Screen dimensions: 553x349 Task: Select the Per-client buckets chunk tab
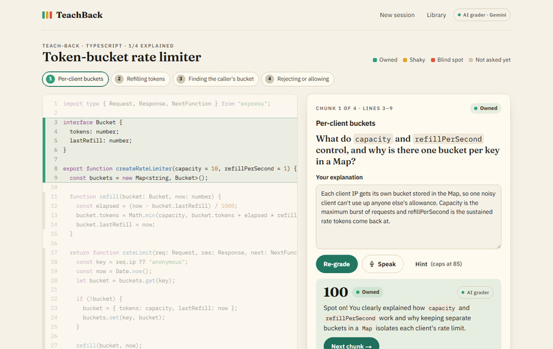tap(75, 79)
